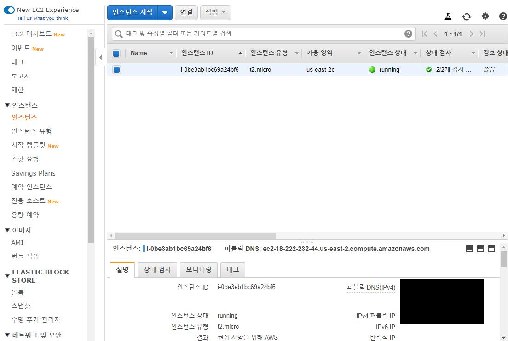
Task: Open 용량 예약 in the sidebar
Action: pyautogui.click(x=25, y=215)
